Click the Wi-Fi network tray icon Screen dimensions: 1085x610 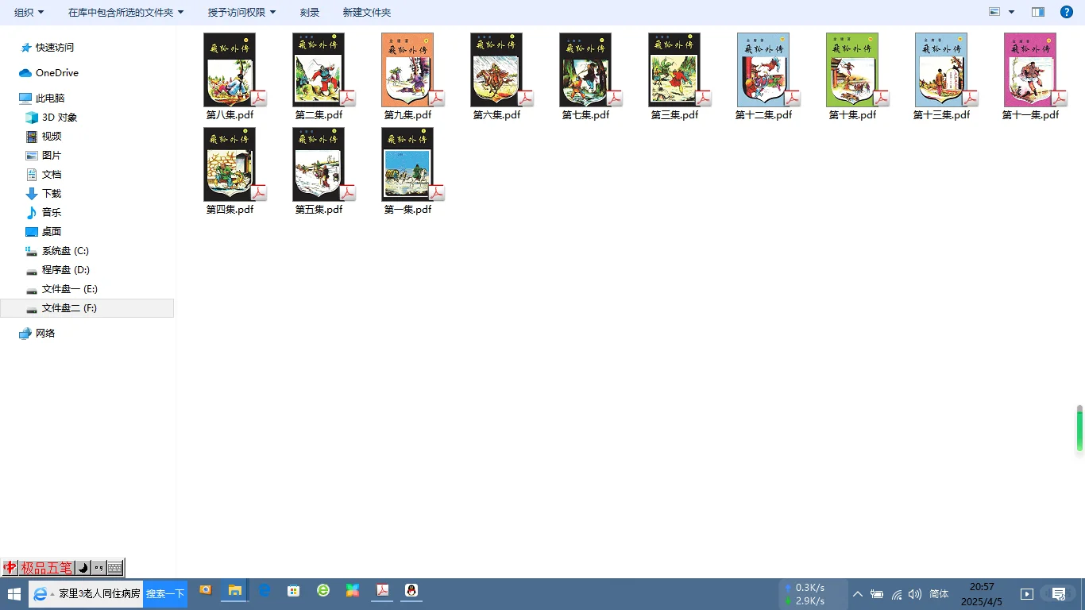click(x=897, y=594)
